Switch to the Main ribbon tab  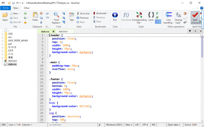pyautogui.click(x=16, y=8)
